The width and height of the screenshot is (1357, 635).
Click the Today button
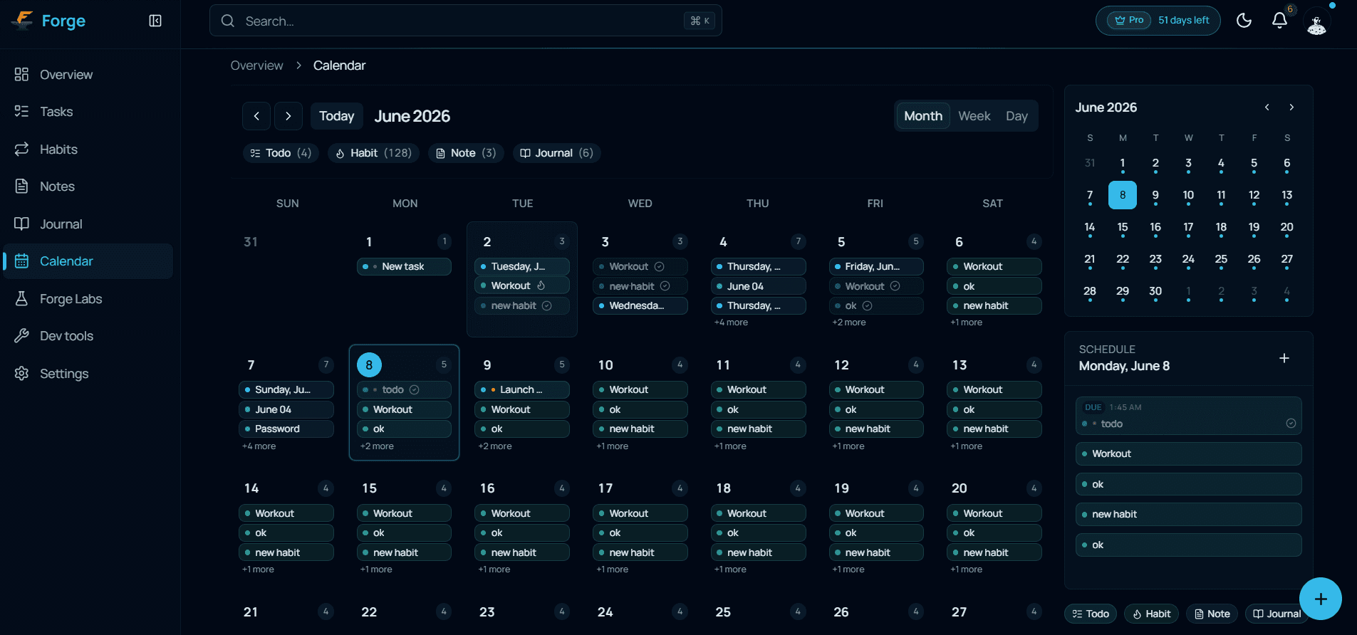click(x=336, y=116)
